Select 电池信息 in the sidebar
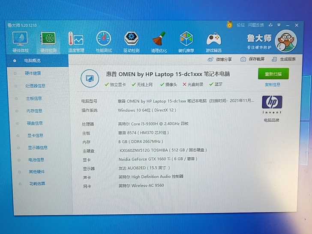 click(36, 159)
